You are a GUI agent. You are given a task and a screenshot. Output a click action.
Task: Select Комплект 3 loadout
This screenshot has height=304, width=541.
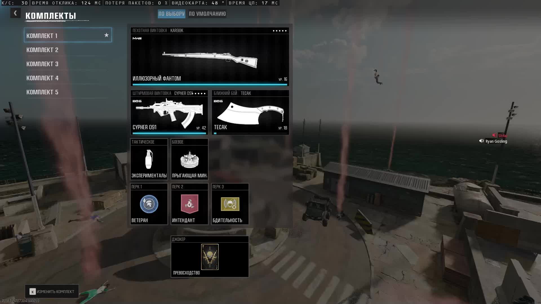point(42,64)
